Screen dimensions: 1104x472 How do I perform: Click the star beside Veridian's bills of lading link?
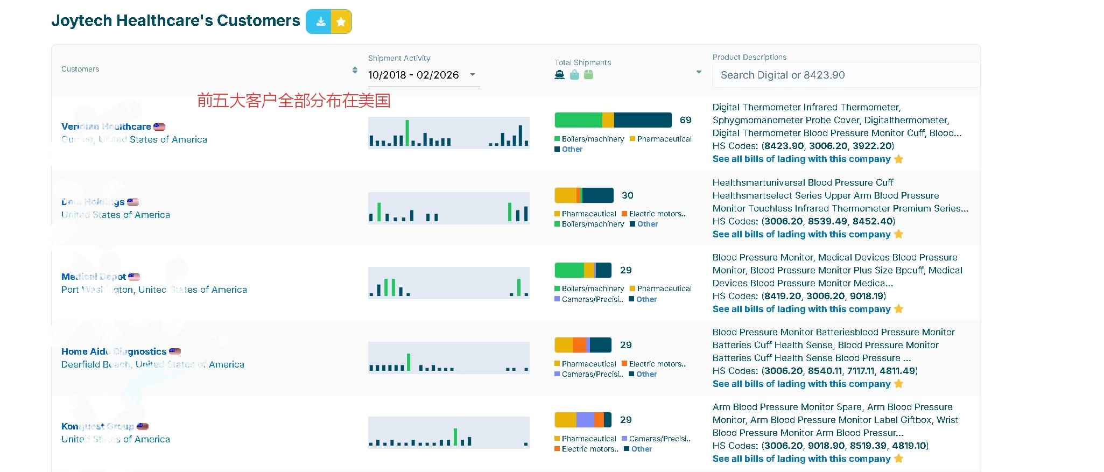click(x=898, y=159)
